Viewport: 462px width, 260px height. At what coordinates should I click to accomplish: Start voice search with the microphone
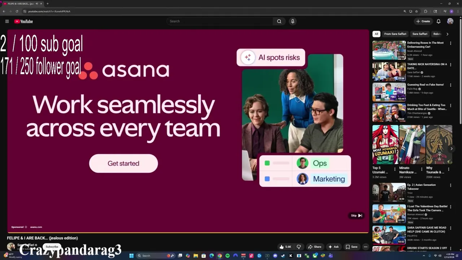[x=293, y=21]
